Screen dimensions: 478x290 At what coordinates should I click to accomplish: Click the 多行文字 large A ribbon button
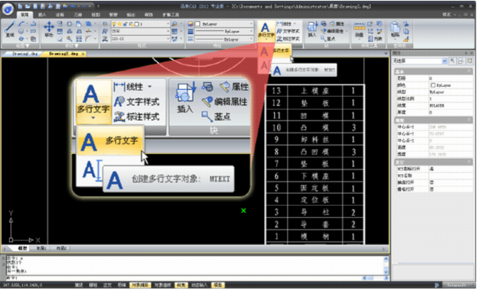(x=266, y=30)
